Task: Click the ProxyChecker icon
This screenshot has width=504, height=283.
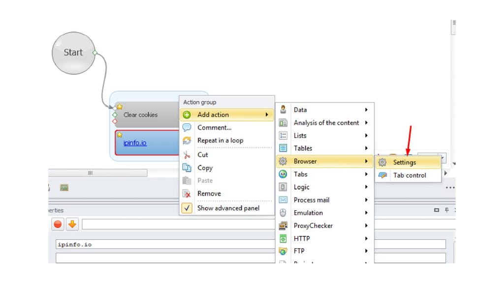Action: tap(283, 226)
